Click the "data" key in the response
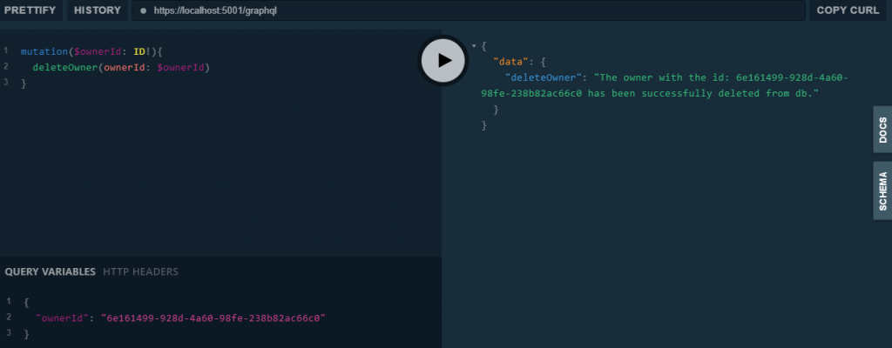Viewport: 892px width, 348px height. pos(510,62)
